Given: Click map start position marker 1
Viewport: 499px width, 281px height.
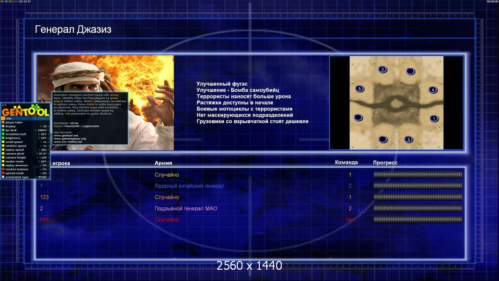Looking at the screenshot, I should coord(434,118).
